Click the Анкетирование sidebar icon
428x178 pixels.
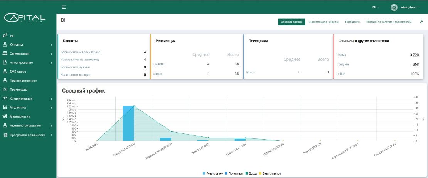point(5,62)
